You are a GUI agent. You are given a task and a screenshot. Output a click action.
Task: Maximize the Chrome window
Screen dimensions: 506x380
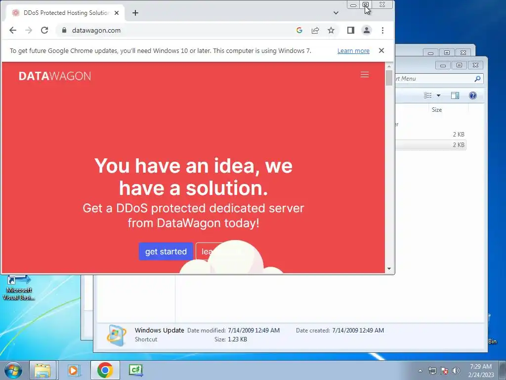click(365, 4)
